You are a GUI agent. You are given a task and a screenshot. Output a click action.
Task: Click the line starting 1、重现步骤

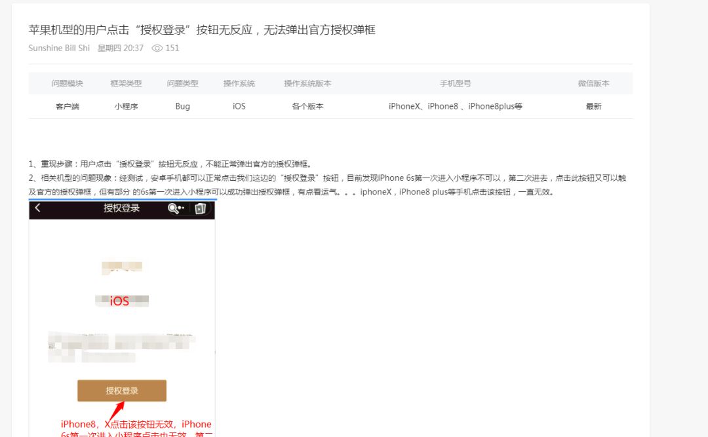click(x=170, y=164)
